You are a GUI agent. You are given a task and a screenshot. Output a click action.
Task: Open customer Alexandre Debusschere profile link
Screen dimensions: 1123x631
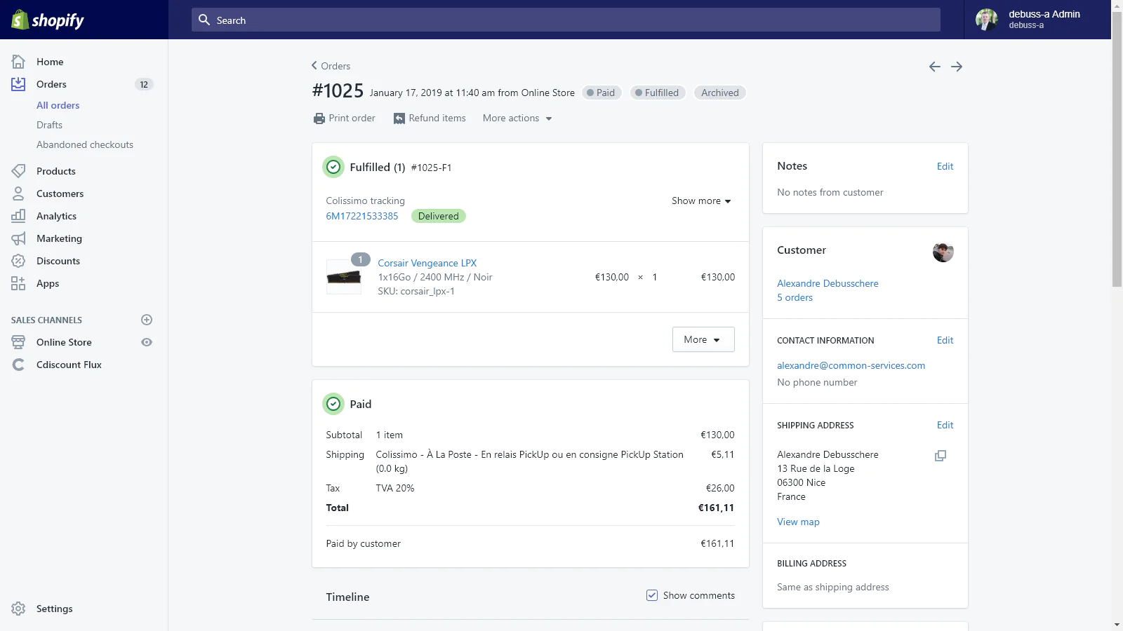[x=828, y=283]
